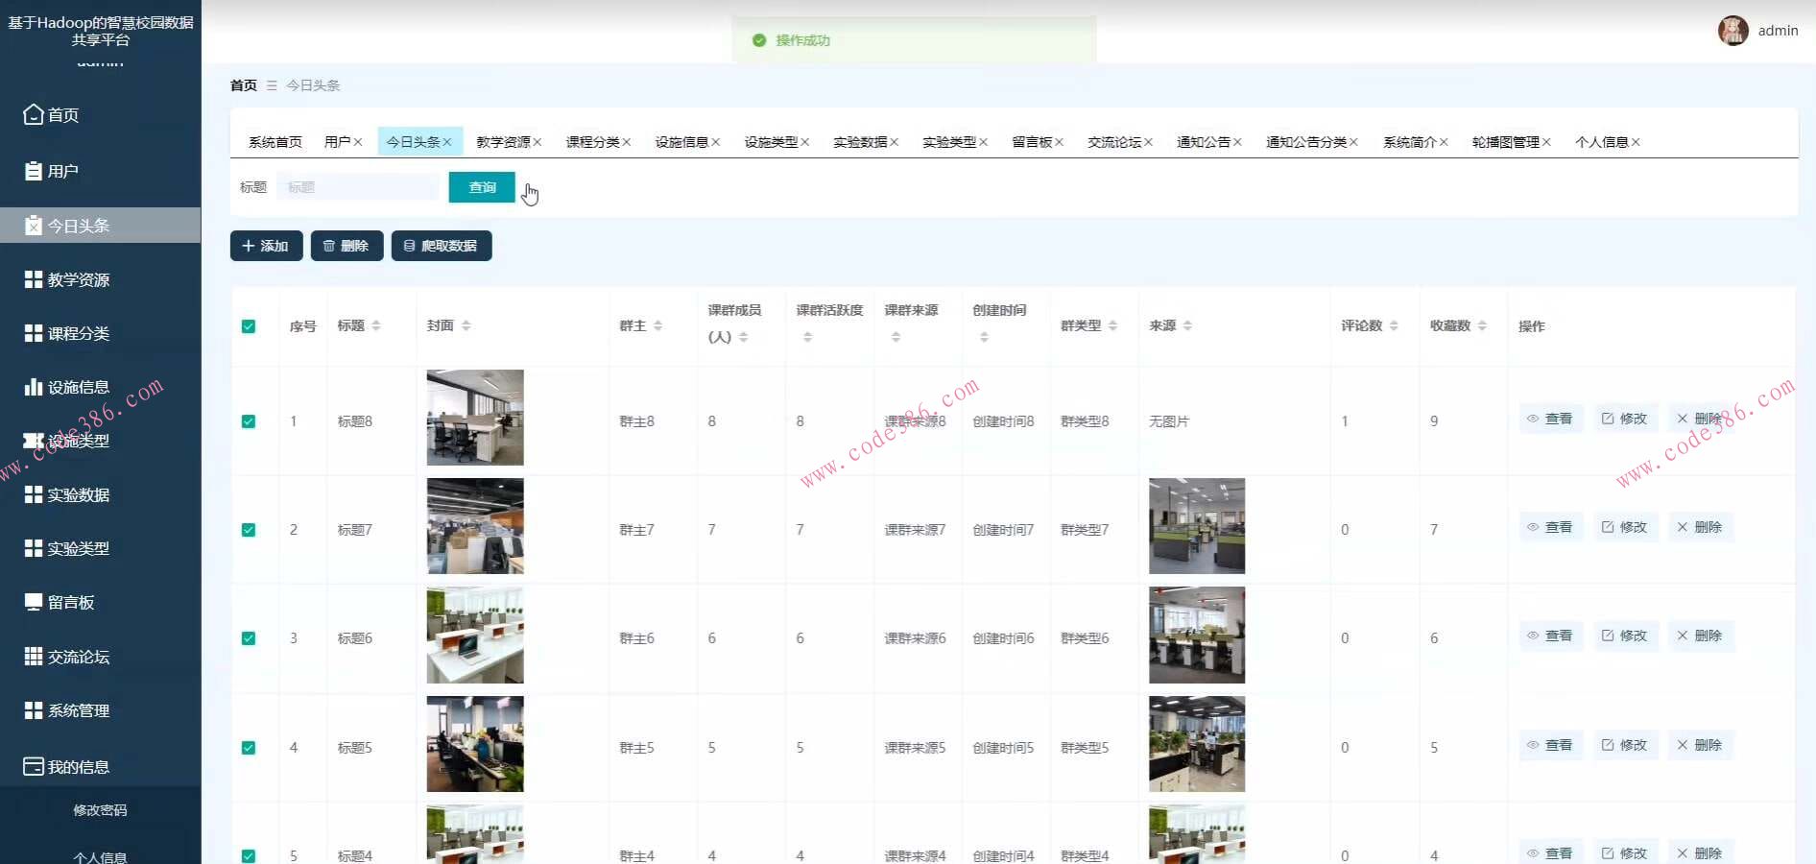Viewport: 1816px width, 864px height.
Task: Click the 爬取数据 crawl data button
Action: pos(442,246)
